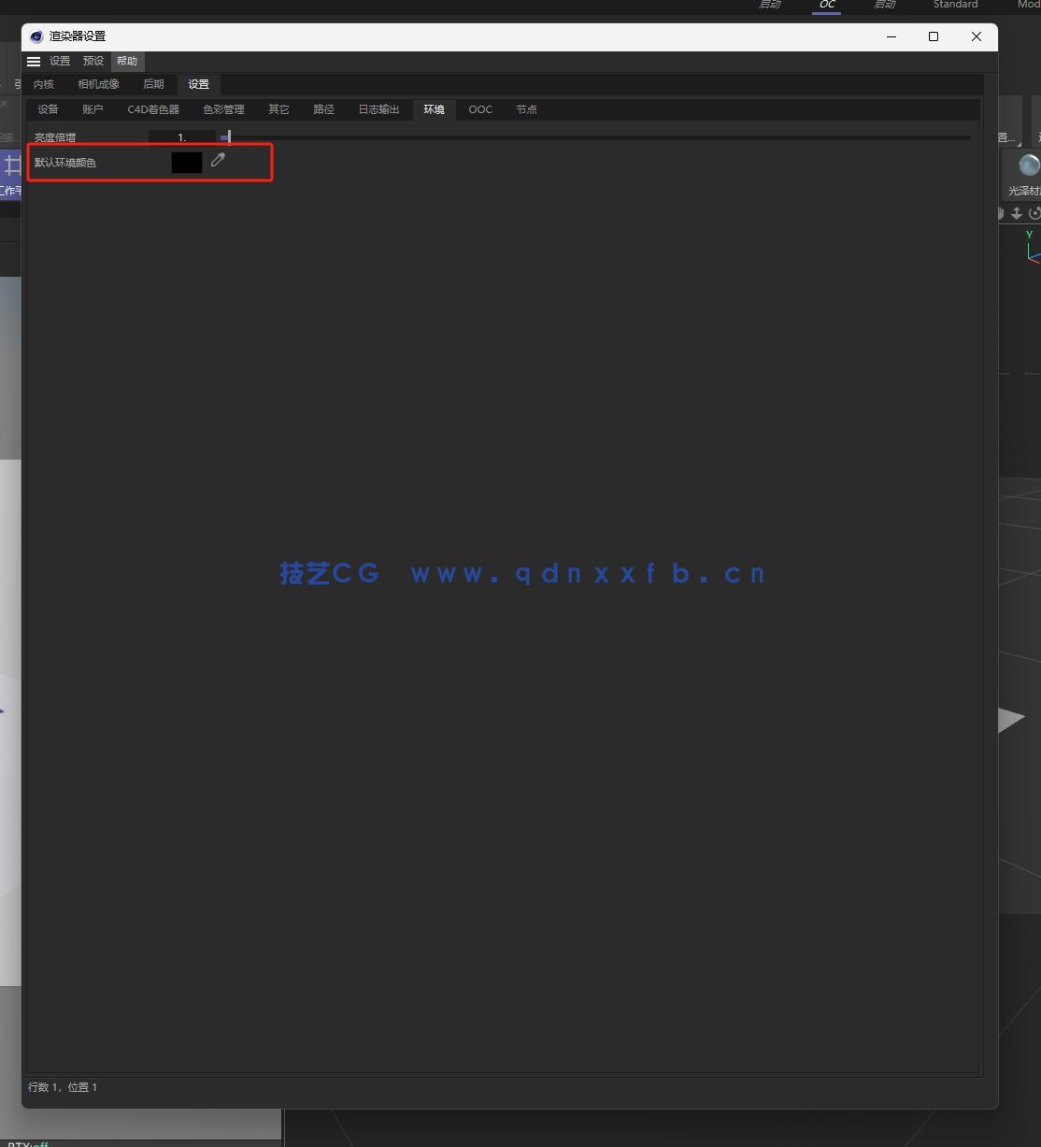Image resolution: width=1041 pixels, height=1147 pixels.
Task: Click the rotate viewport navigation icon
Action: coord(1034,213)
